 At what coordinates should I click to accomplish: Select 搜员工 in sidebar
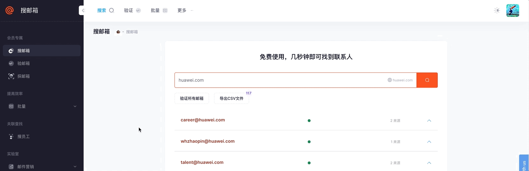pyautogui.click(x=42, y=136)
